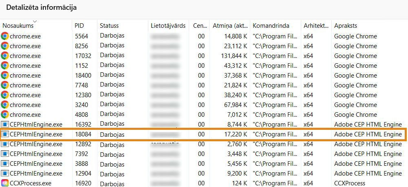
Task: Select the Chrome icon in row PID 18400
Action: (x=4, y=76)
